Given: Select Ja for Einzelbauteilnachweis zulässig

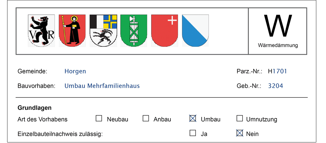Looking at the screenshot, I should tap(193, 133).
